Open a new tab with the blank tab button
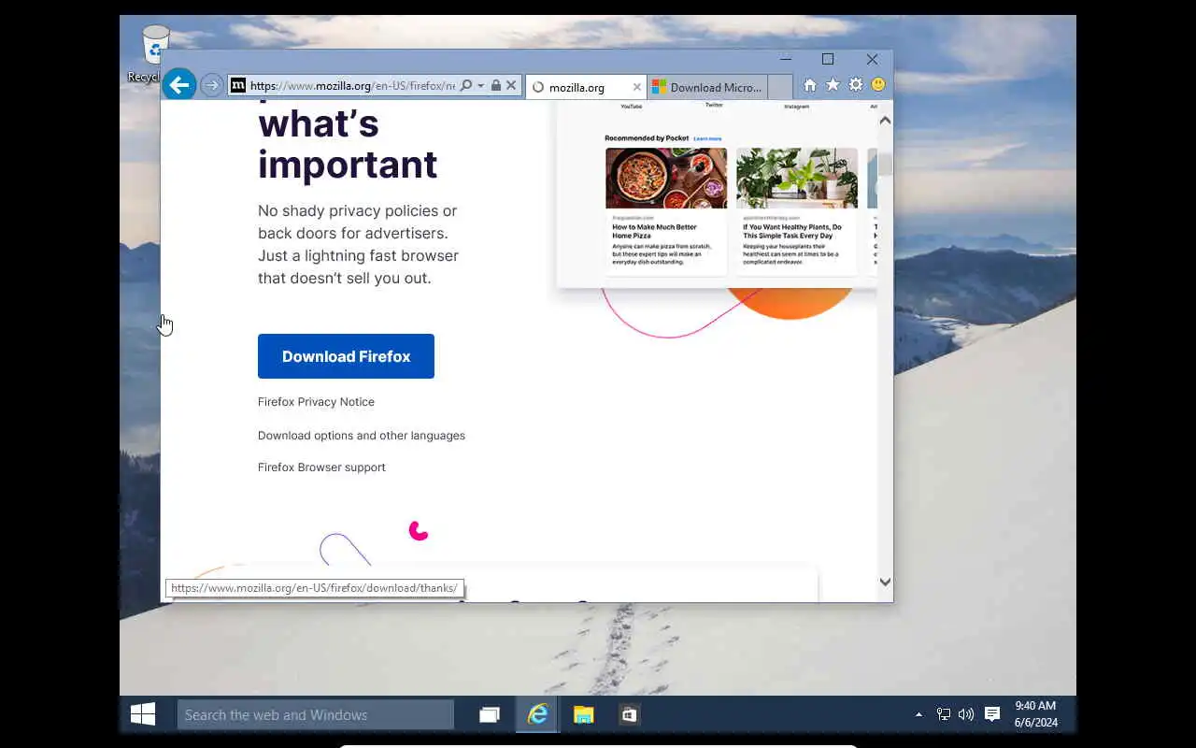1196x748 pixels. coord(779,87)
